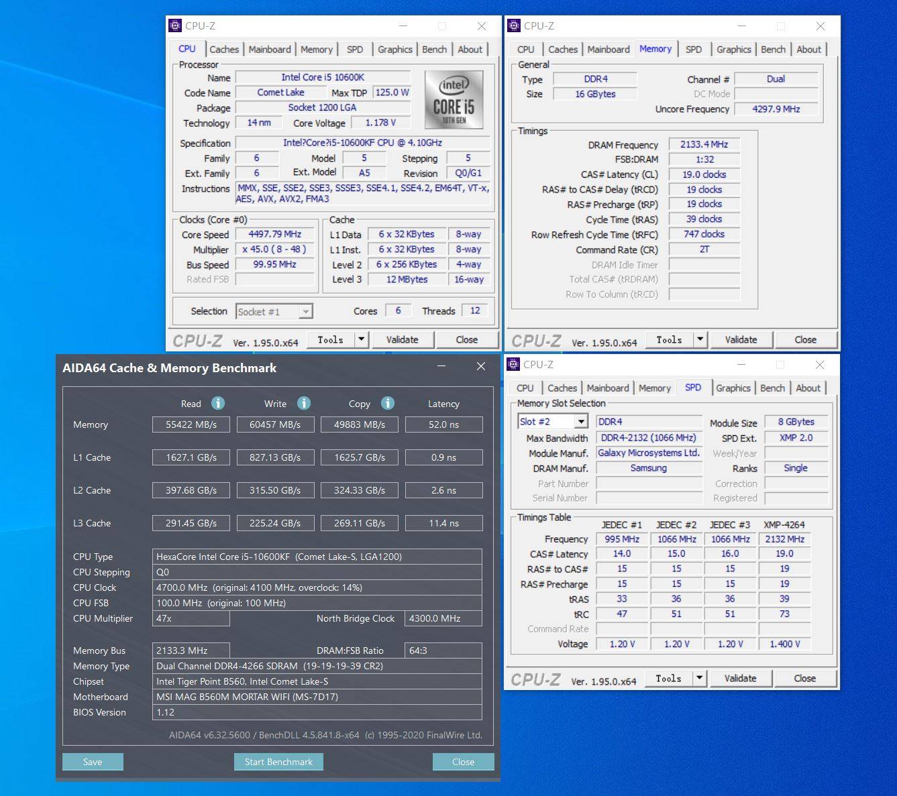The width and height of the screenshot is (897, 796).
Task: Click the Copy info icon in AIDA64
Action: click(x=388, y=403)
